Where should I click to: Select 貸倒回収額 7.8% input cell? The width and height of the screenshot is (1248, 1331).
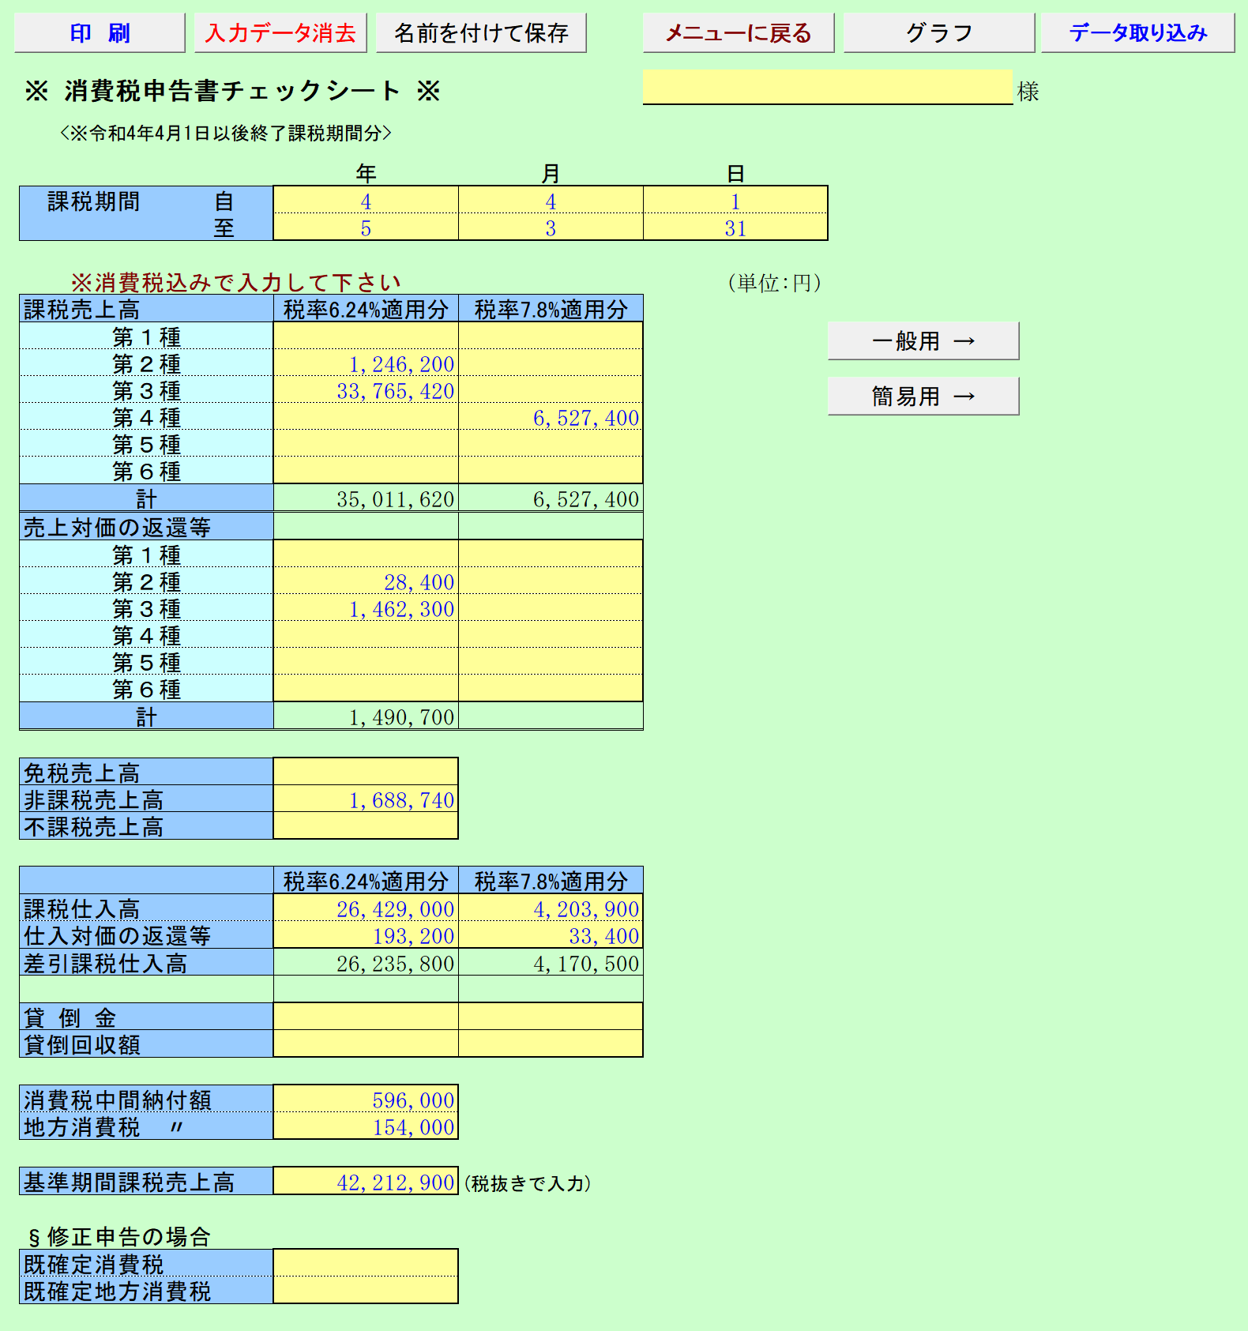(x=551, y=1044)
